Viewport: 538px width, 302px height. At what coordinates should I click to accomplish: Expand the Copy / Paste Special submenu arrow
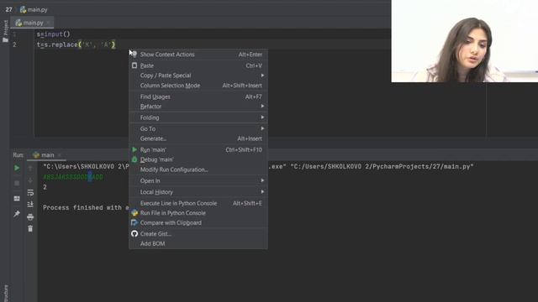click(x=262, y=75)
